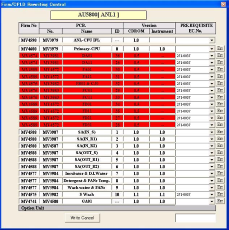This screenshot has height=230, width=229.
Task: Click the AU5800[ ANL1 ] title field
Action: (98, 15)
